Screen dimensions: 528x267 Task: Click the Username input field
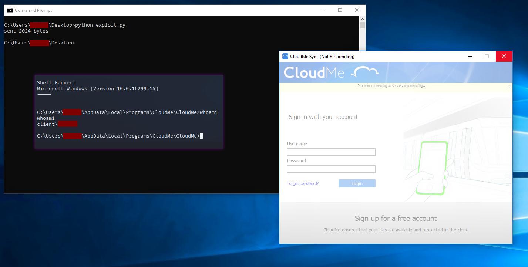coord(331,152)
